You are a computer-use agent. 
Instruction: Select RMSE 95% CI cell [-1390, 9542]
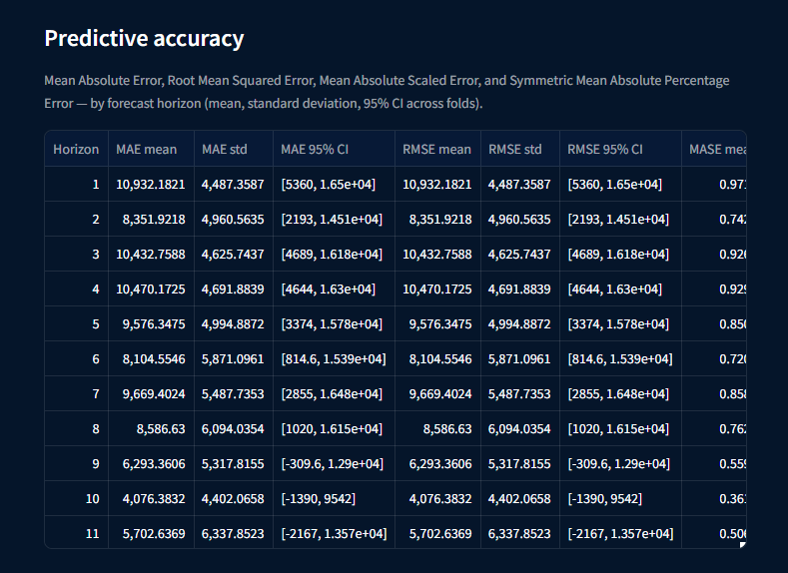tap(620, 499)
